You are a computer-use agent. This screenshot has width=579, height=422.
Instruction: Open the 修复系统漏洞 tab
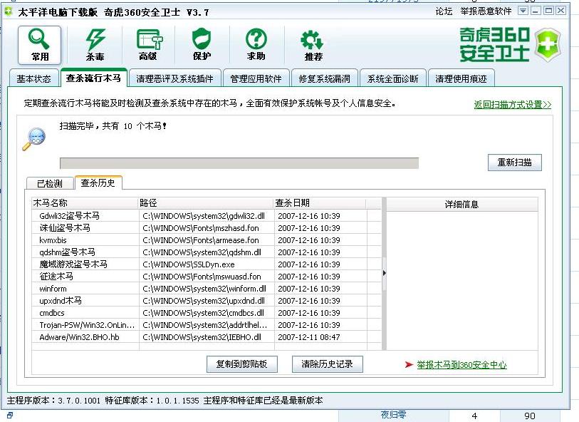[325, 78]
